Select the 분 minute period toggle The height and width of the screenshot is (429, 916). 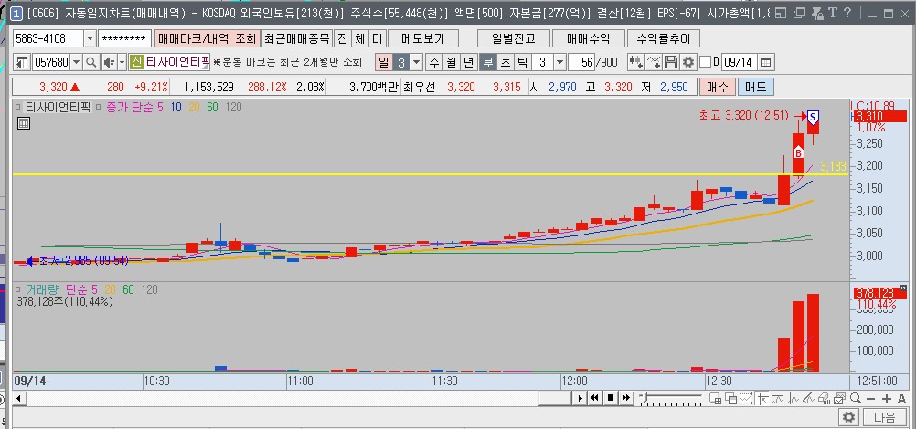tap(488, 62)
